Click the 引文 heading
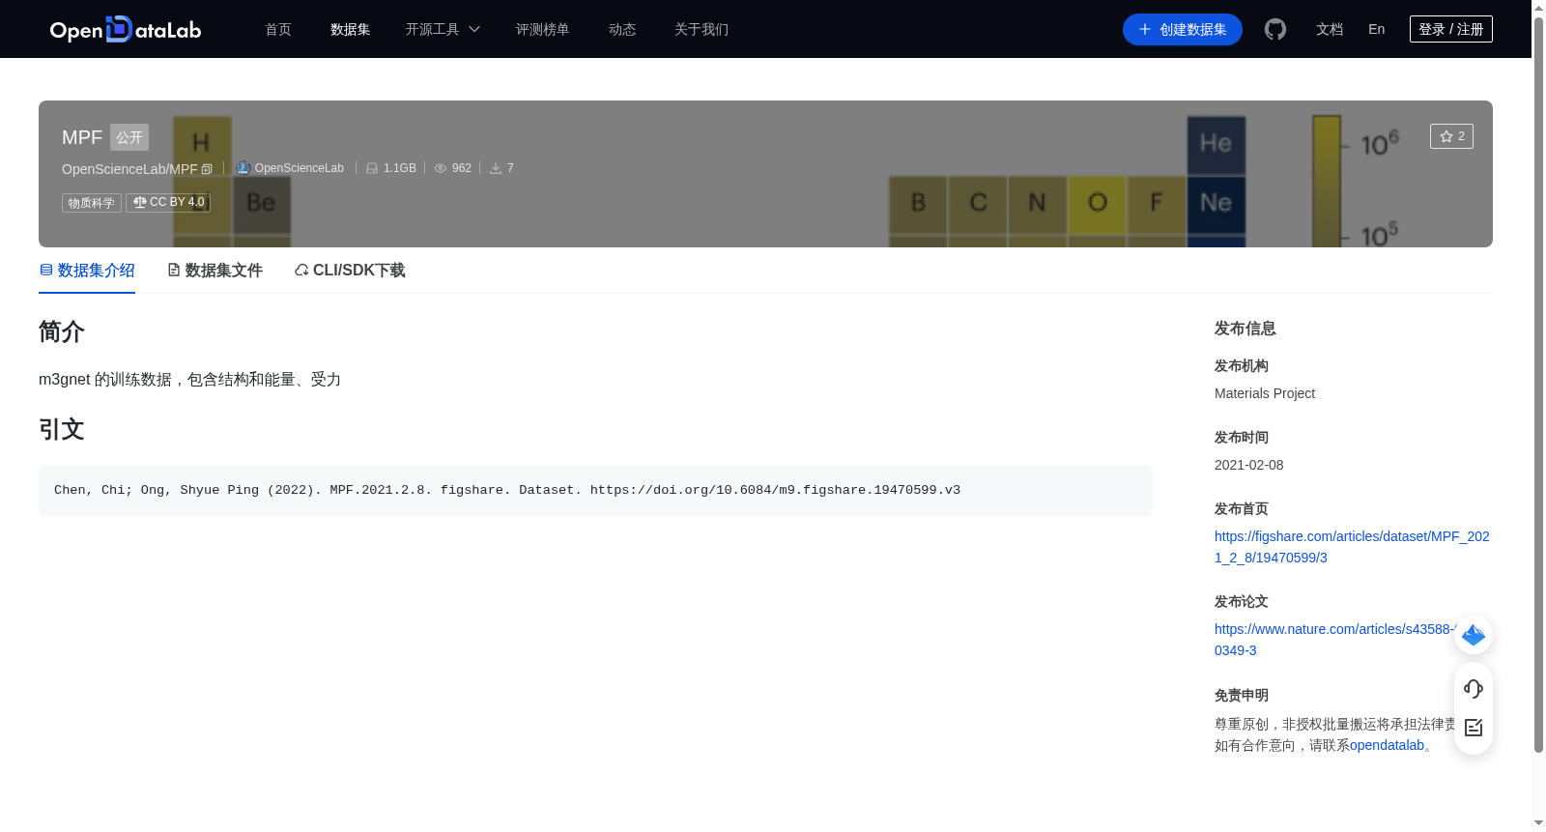Viewport: 1546px width, 832px height. (x=62, y=429)
